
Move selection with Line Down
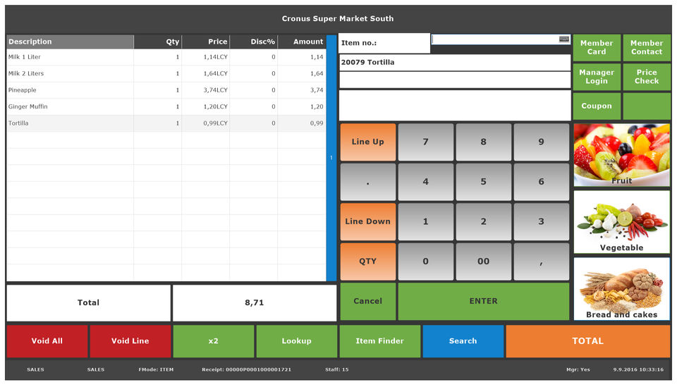[x=368, y=221]
